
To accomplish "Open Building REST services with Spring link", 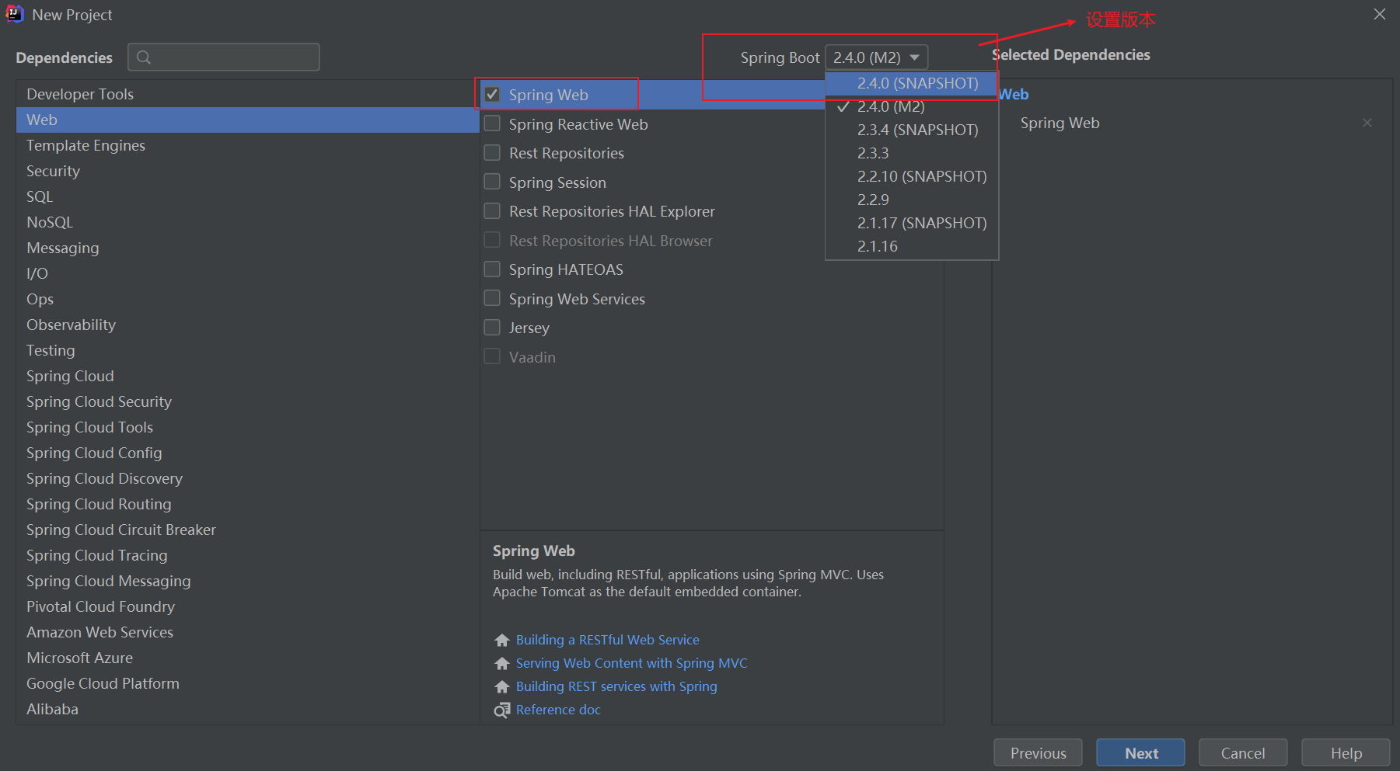I will (616, 686).
